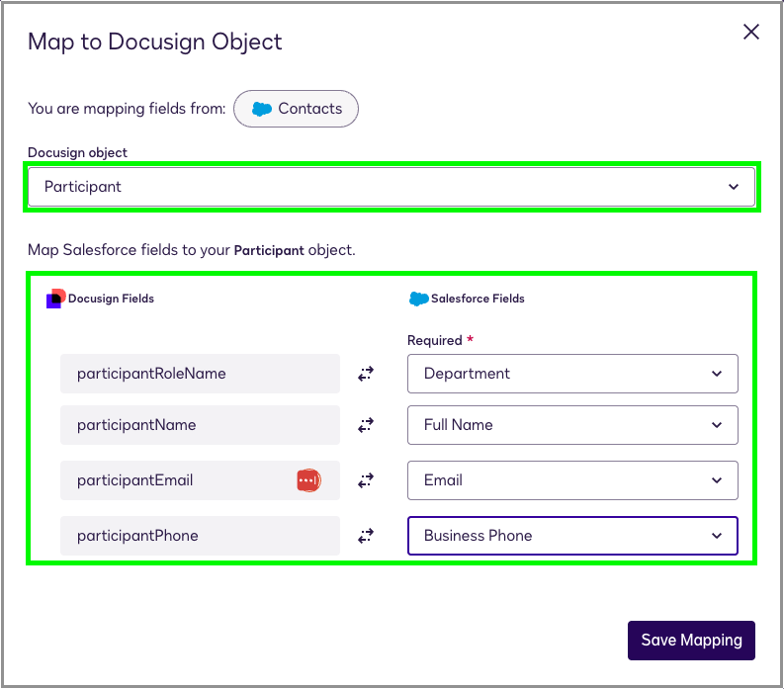Screen dimensions: 784x689
Task: Click the participantName field box
Action: [x=200, y=425]
